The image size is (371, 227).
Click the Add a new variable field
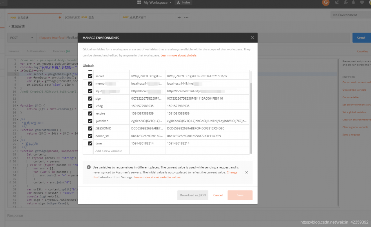(111, 151)
